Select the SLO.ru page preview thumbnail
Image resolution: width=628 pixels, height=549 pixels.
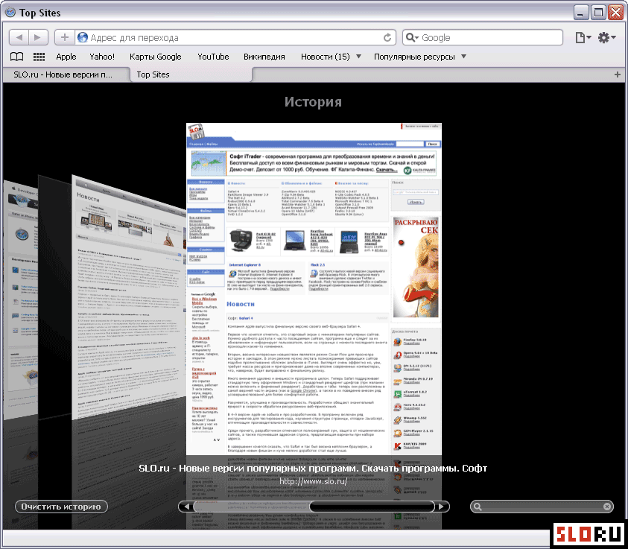point(314,288)
